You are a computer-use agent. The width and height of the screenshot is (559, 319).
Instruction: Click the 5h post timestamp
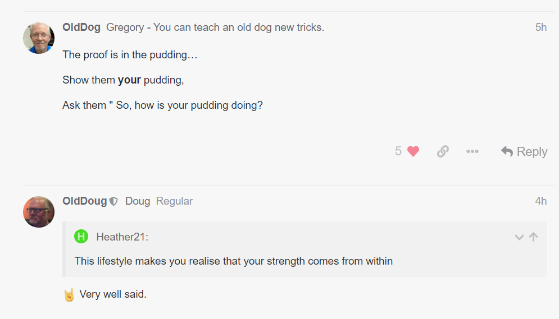pos(541,27)
